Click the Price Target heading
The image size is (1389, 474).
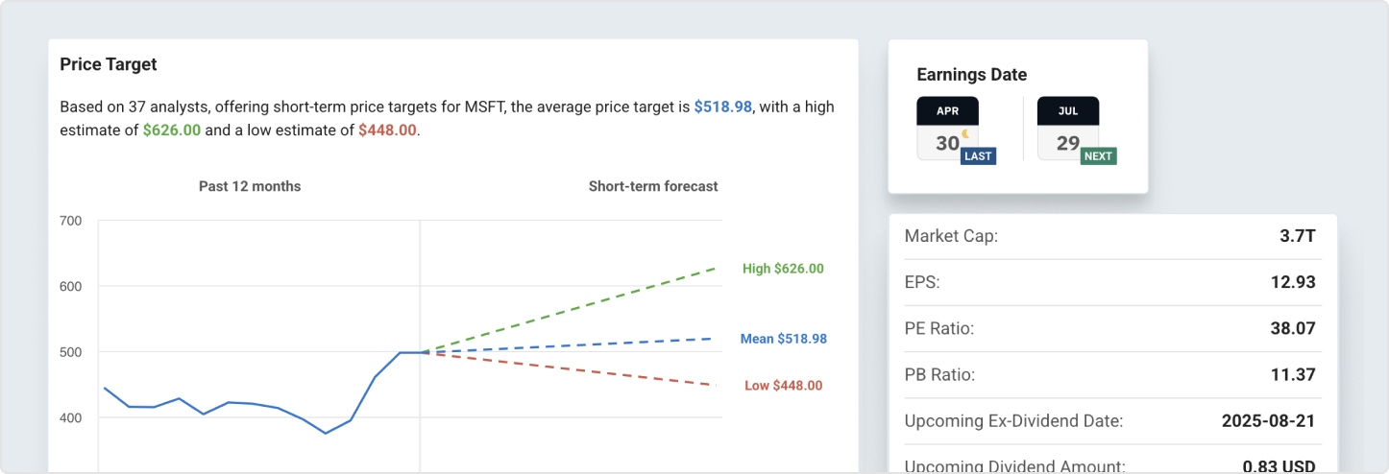(109, 64)
